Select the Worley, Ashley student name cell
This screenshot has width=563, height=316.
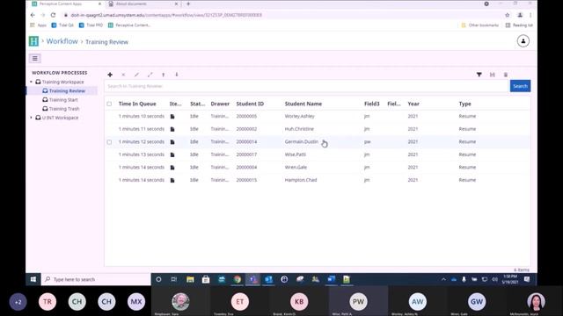pyautogui.click(x=299, y=117)
